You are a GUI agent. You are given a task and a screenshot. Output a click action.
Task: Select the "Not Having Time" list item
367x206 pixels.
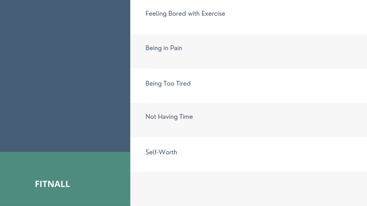pos(249,120)
